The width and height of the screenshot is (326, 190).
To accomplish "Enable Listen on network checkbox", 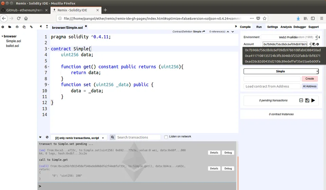I will tap(166, 137).
